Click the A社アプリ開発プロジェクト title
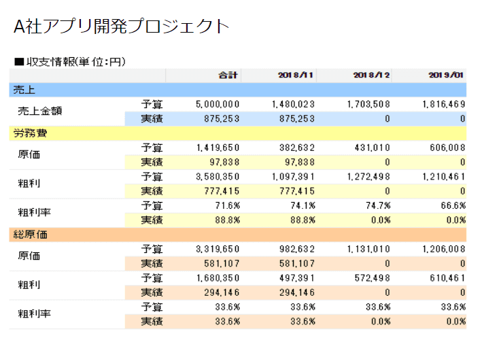This screenshot has width=482, height=340. (x=122, y=27)
